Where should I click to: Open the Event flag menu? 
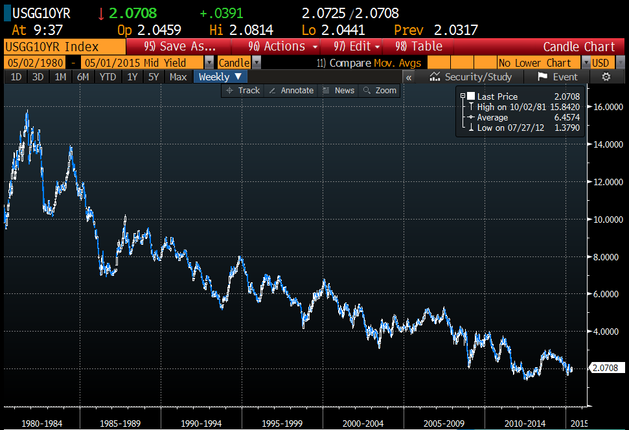pos(558,76)
